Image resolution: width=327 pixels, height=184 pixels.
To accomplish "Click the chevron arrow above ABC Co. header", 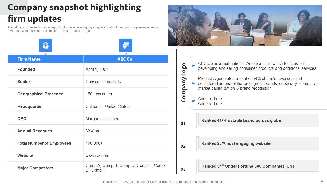I will (126, 54).
